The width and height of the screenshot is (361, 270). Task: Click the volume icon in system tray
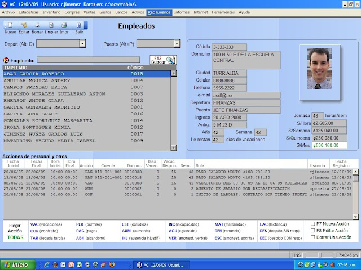(332, 265)
